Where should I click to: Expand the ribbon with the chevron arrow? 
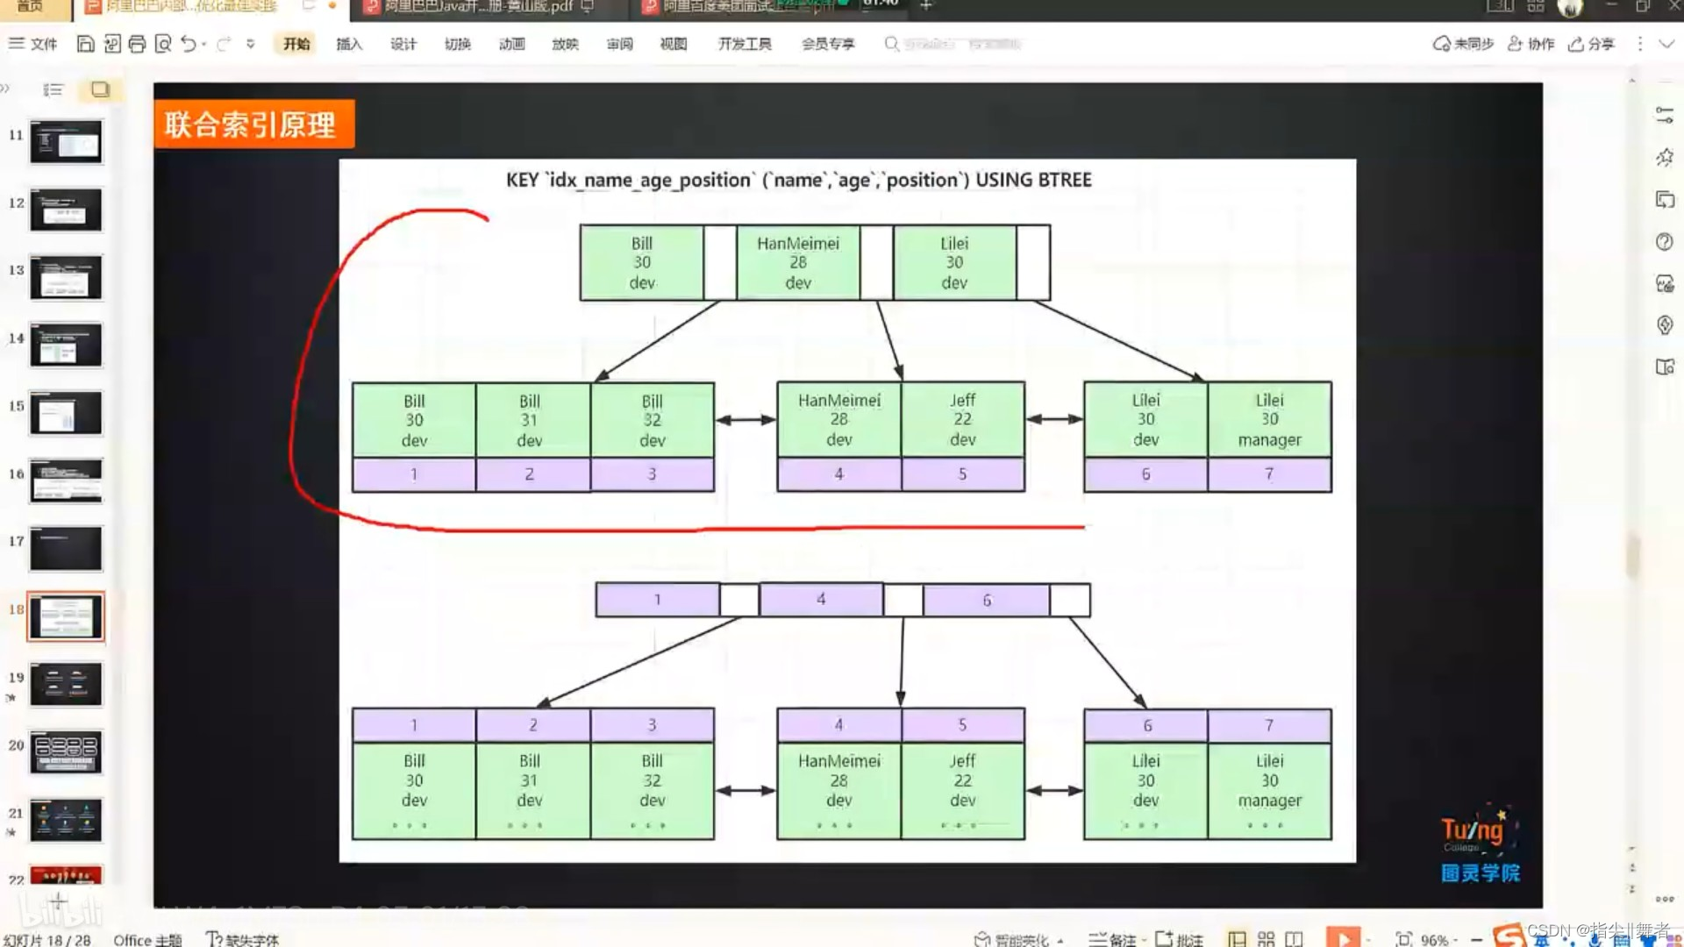1666,44
